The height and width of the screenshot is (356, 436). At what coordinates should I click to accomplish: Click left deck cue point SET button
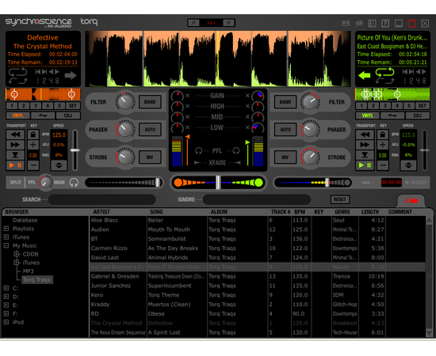pos(73,106)
